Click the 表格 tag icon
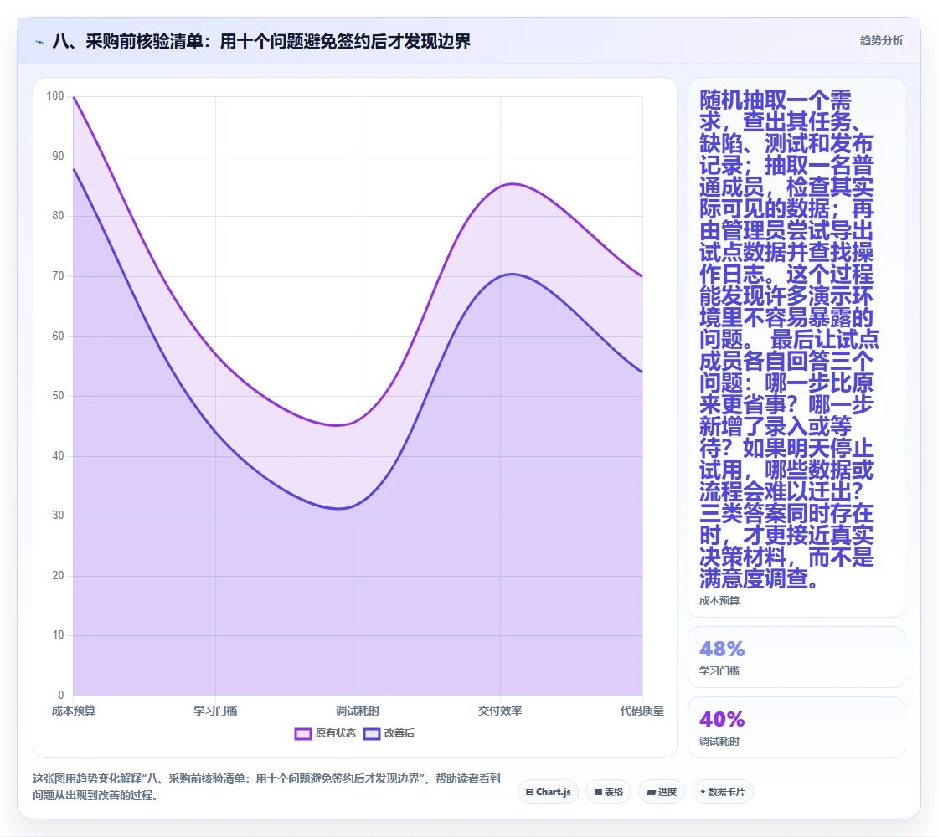This screenshot has width=938, height=837. coord(598,792)
